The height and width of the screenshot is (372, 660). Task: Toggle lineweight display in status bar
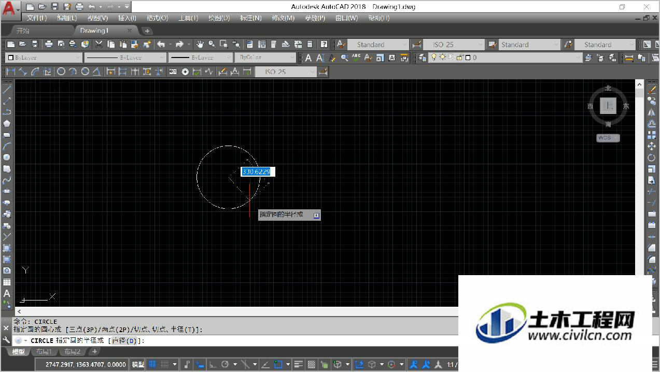tap(298, 364)
